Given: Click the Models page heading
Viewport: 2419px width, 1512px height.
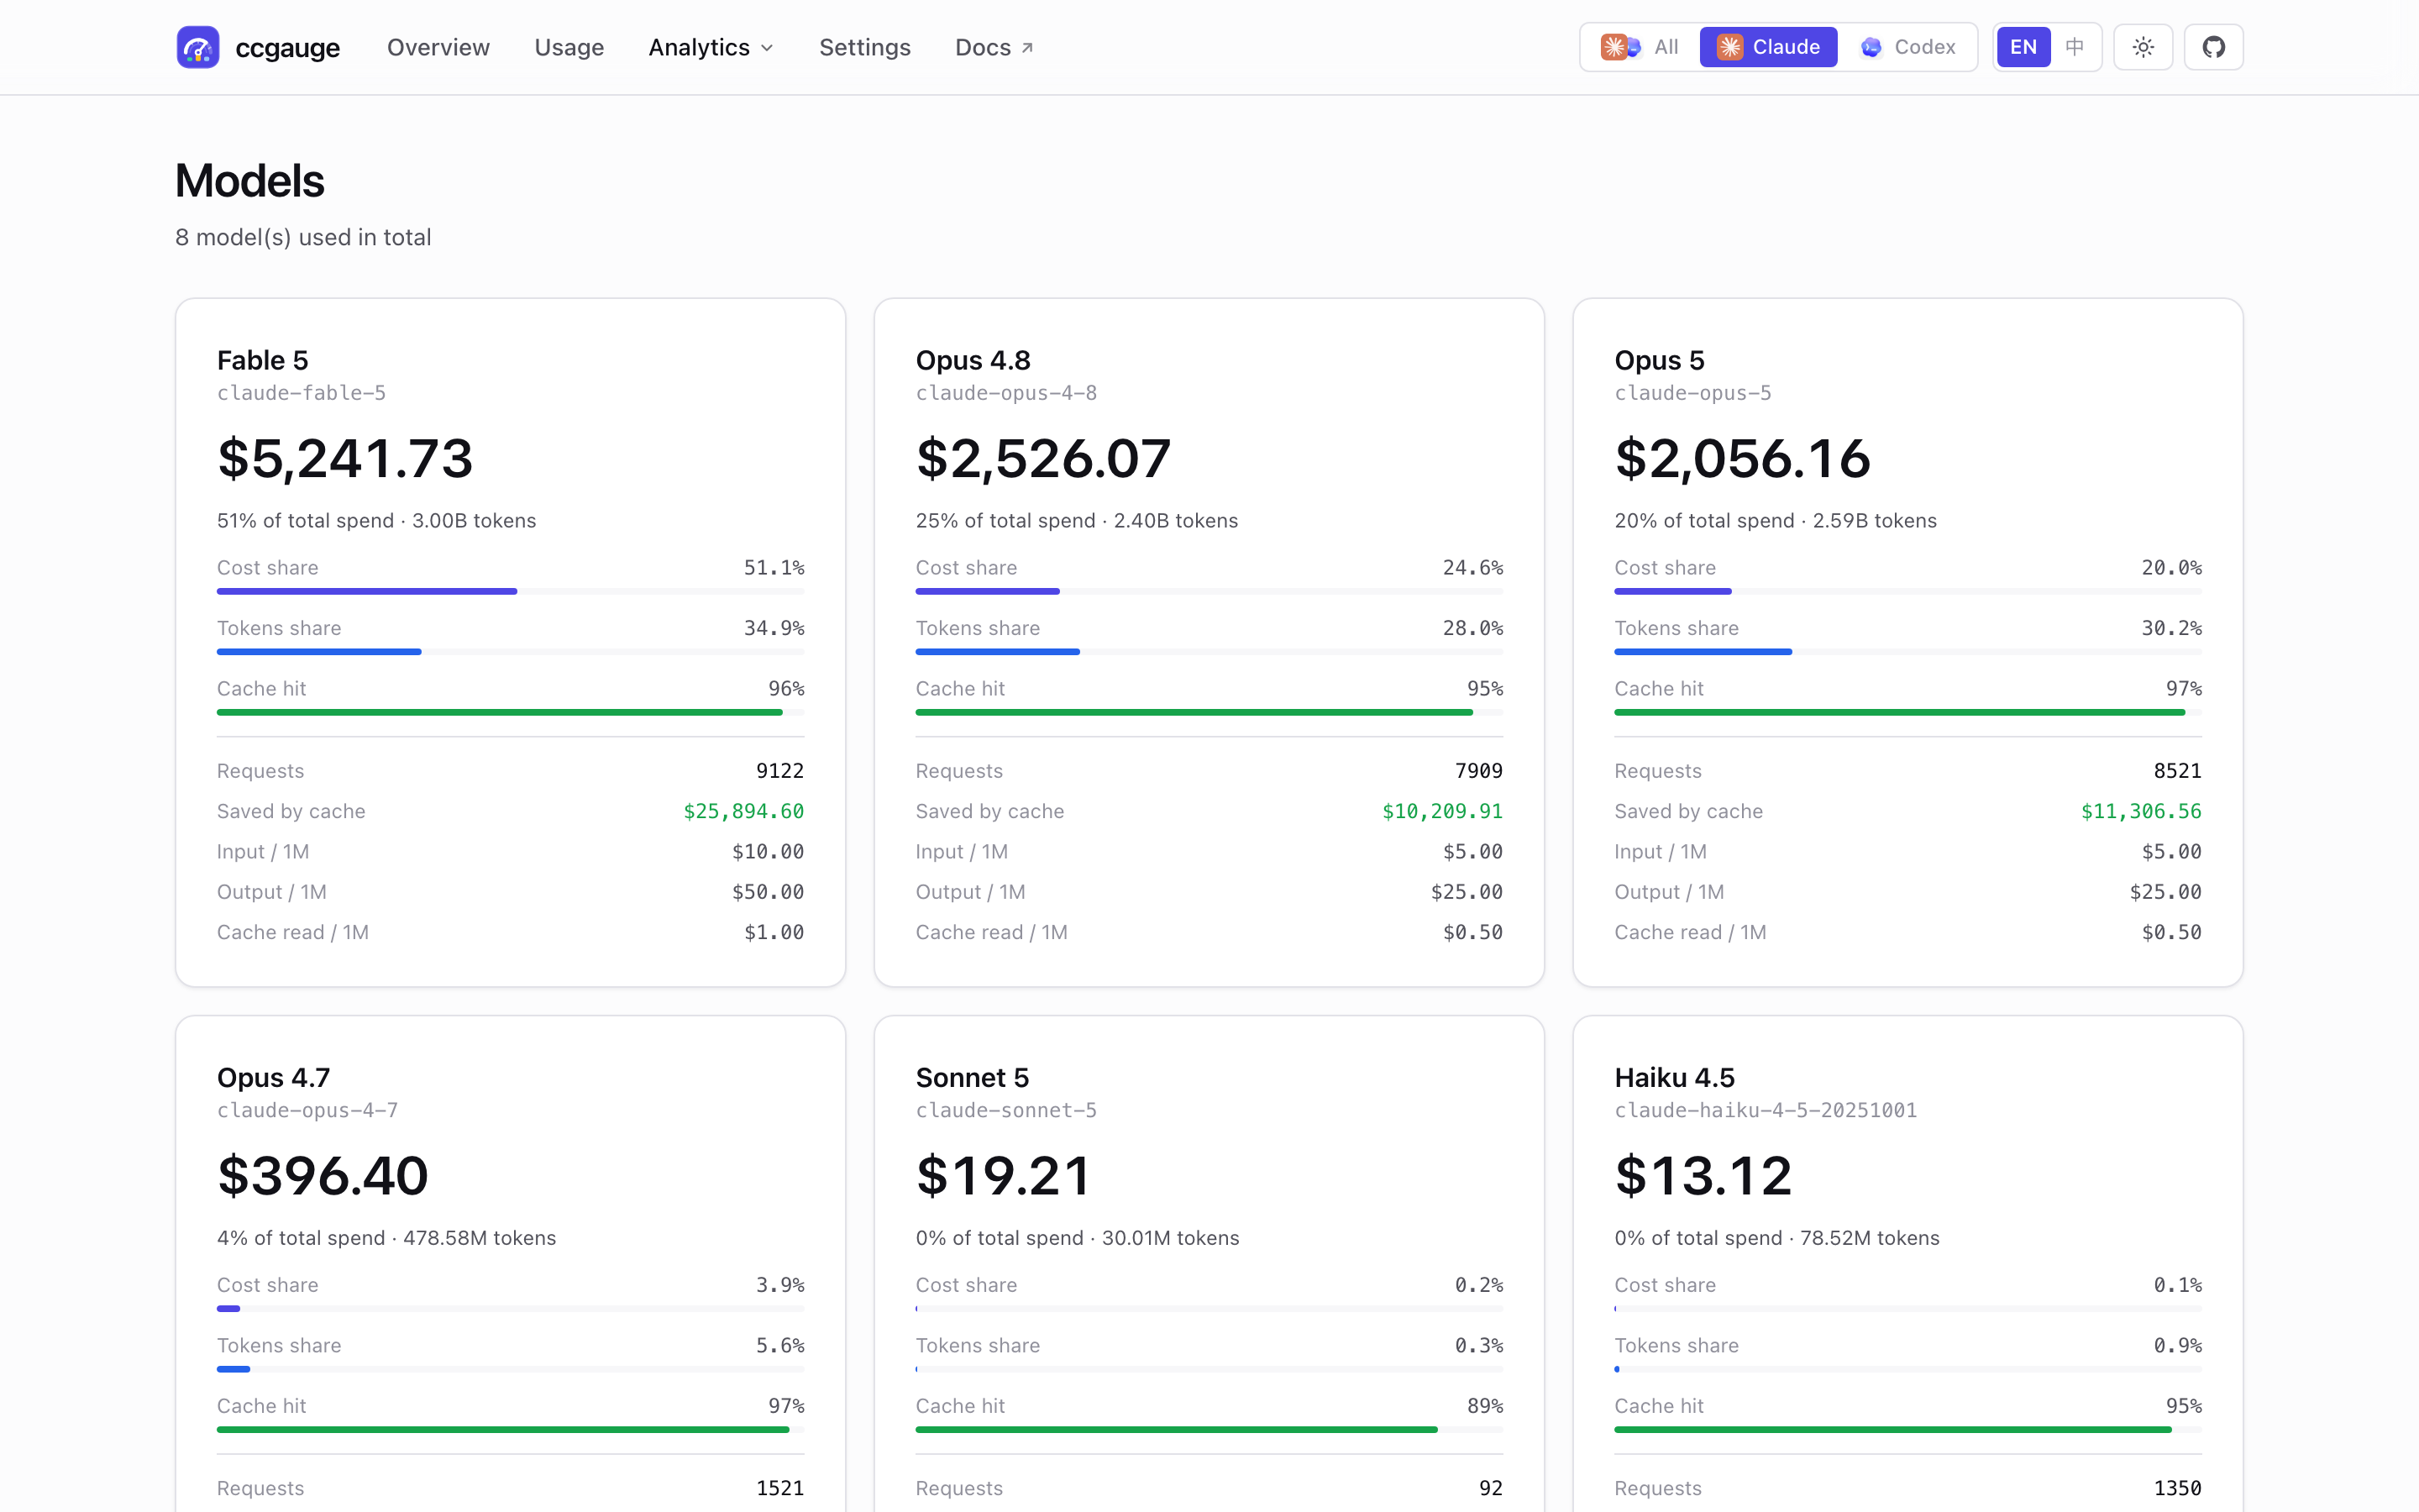Looking at the screenshot, I should tap(250, 181).
